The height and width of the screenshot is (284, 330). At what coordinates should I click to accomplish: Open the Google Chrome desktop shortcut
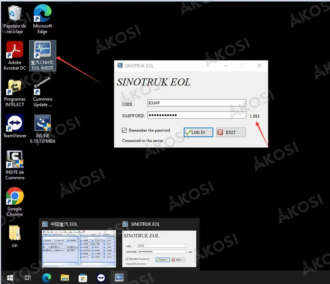14,202
